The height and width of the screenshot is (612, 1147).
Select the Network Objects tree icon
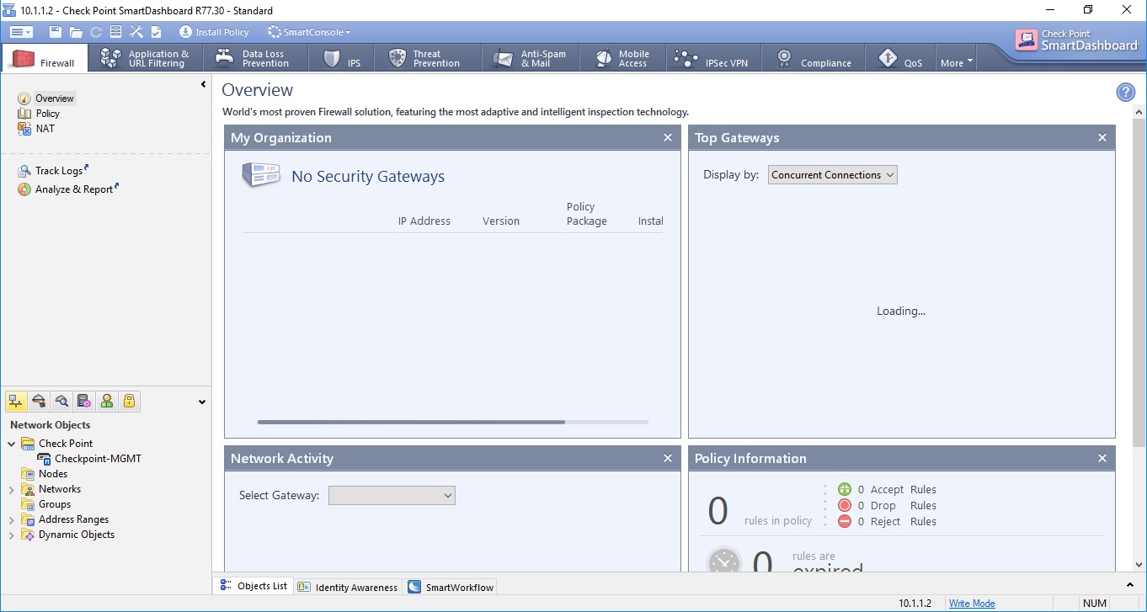point(16,402)
